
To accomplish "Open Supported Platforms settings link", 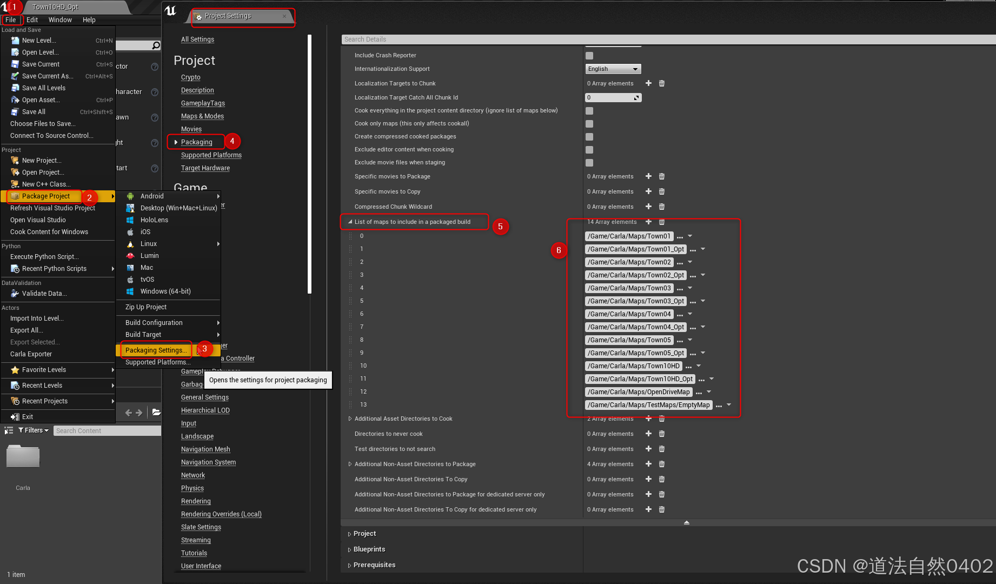I will [211, 155].
